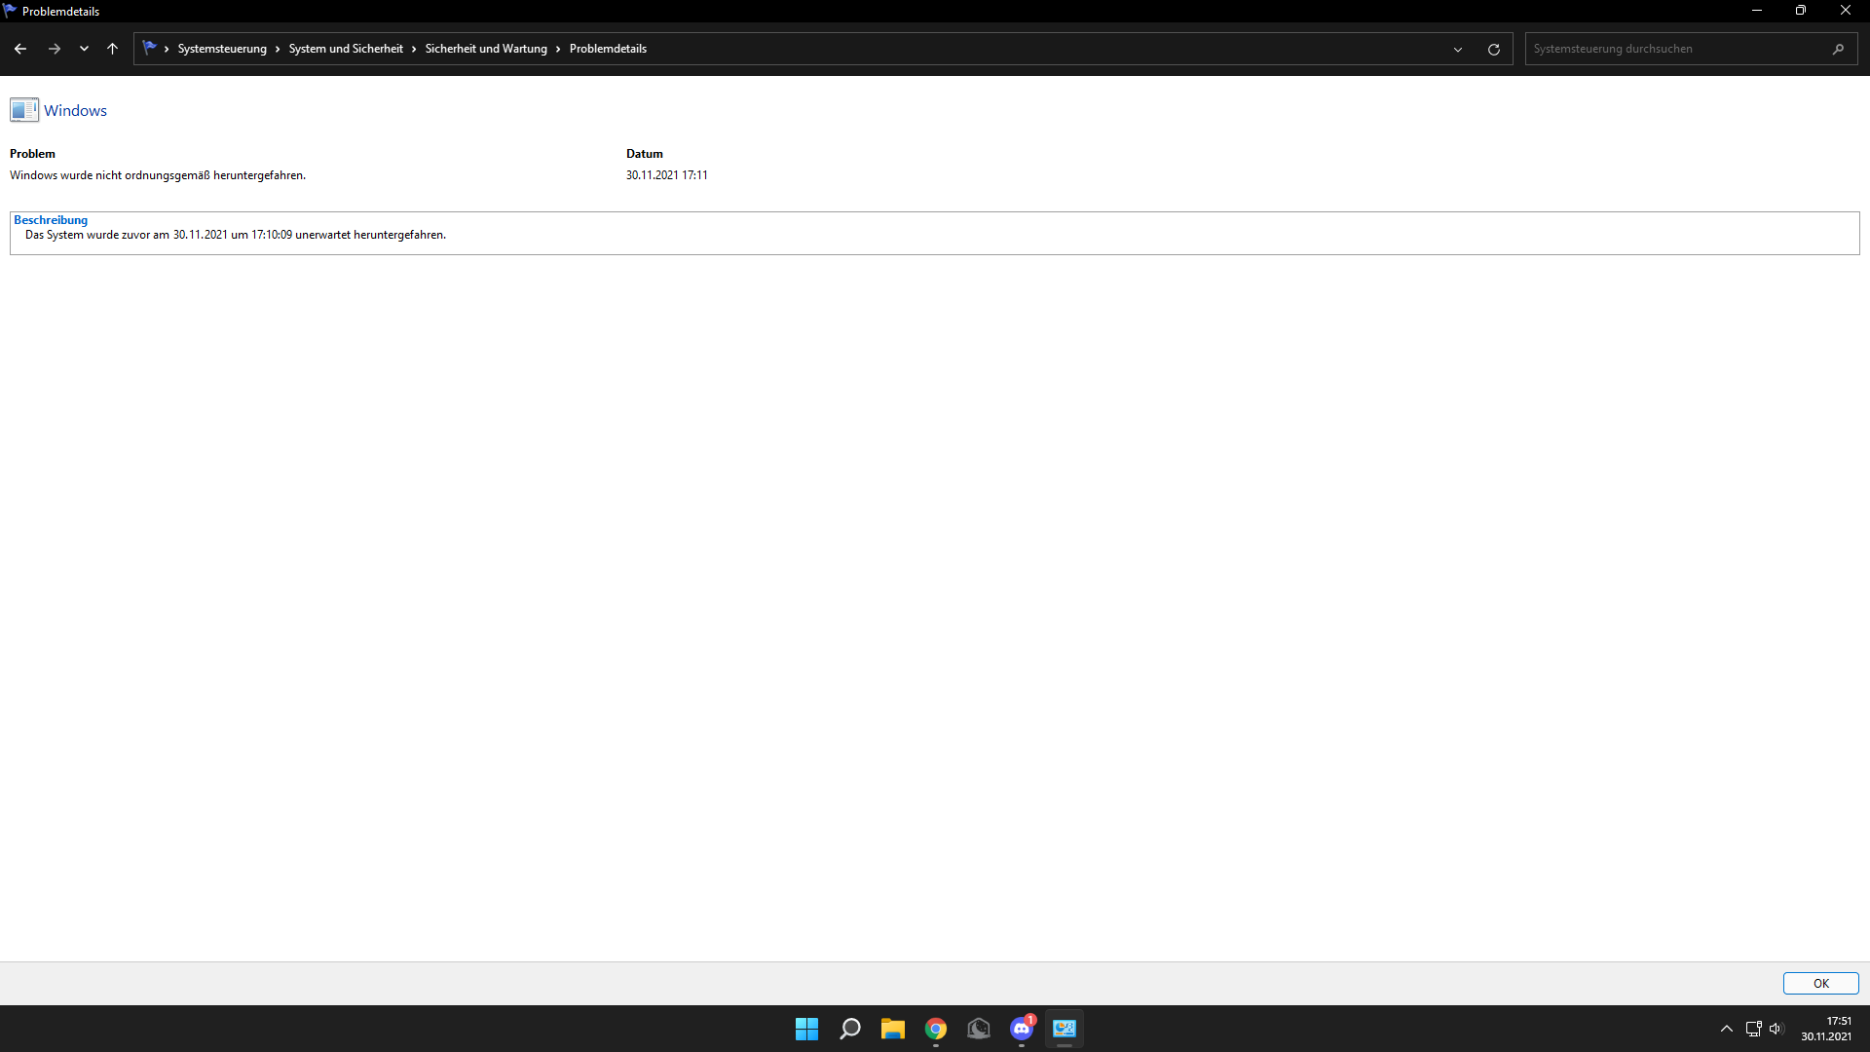The width and height of the screenshot is (1870, 1052).
Task: Click the Systemsteuerung durchsuchen search field
Action: pyautogui.click(x=1675, y=49)
